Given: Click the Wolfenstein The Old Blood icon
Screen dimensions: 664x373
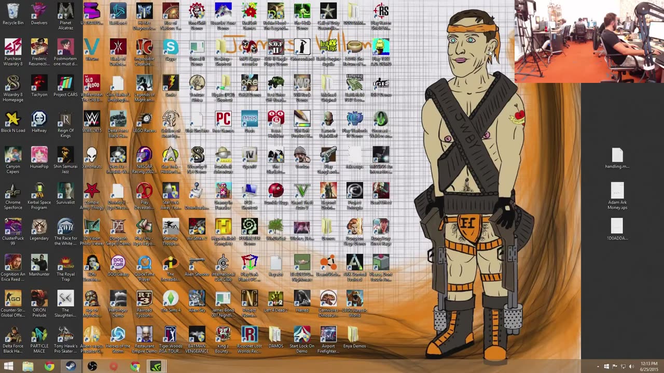Looking at the screenshot, I should 92,88.
